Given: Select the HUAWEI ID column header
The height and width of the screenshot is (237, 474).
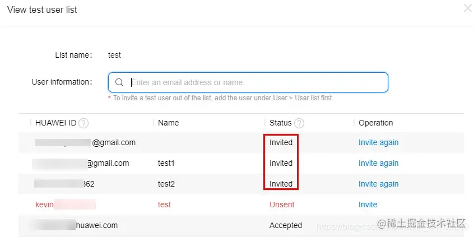Looking at the screenshot, I should pos(56,123).
